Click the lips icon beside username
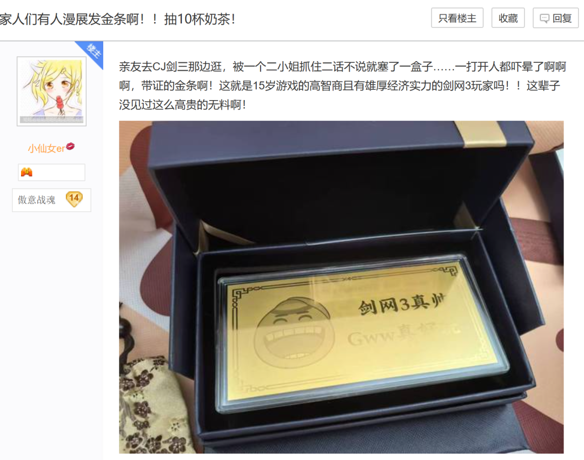Viewport: 584px width, 460px height. tap(70, 147)
